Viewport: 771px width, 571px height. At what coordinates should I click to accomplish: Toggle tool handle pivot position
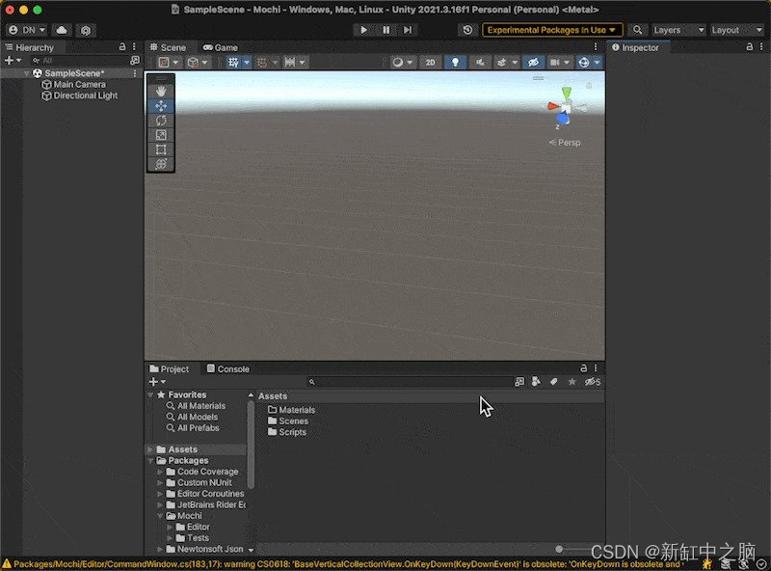point(164,63)
